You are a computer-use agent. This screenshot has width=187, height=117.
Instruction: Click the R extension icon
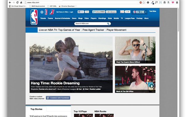point(169,2)
